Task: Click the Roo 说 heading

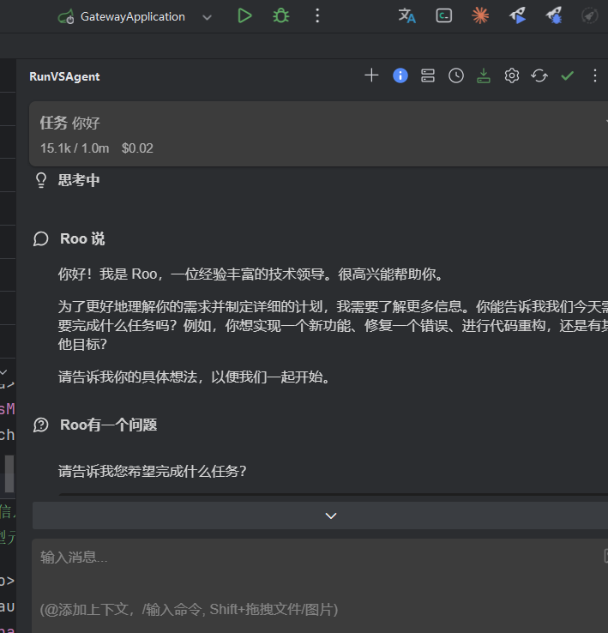Action: [x=82, y=239]
